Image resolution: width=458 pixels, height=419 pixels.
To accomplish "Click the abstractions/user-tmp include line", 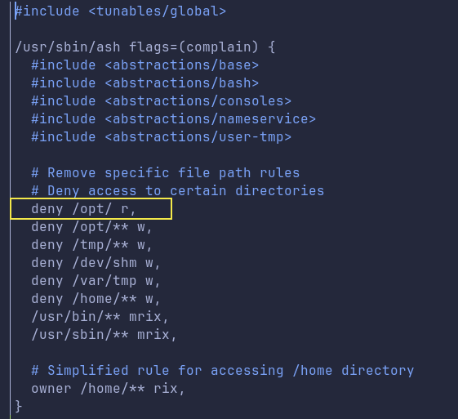I will [161, 137].
